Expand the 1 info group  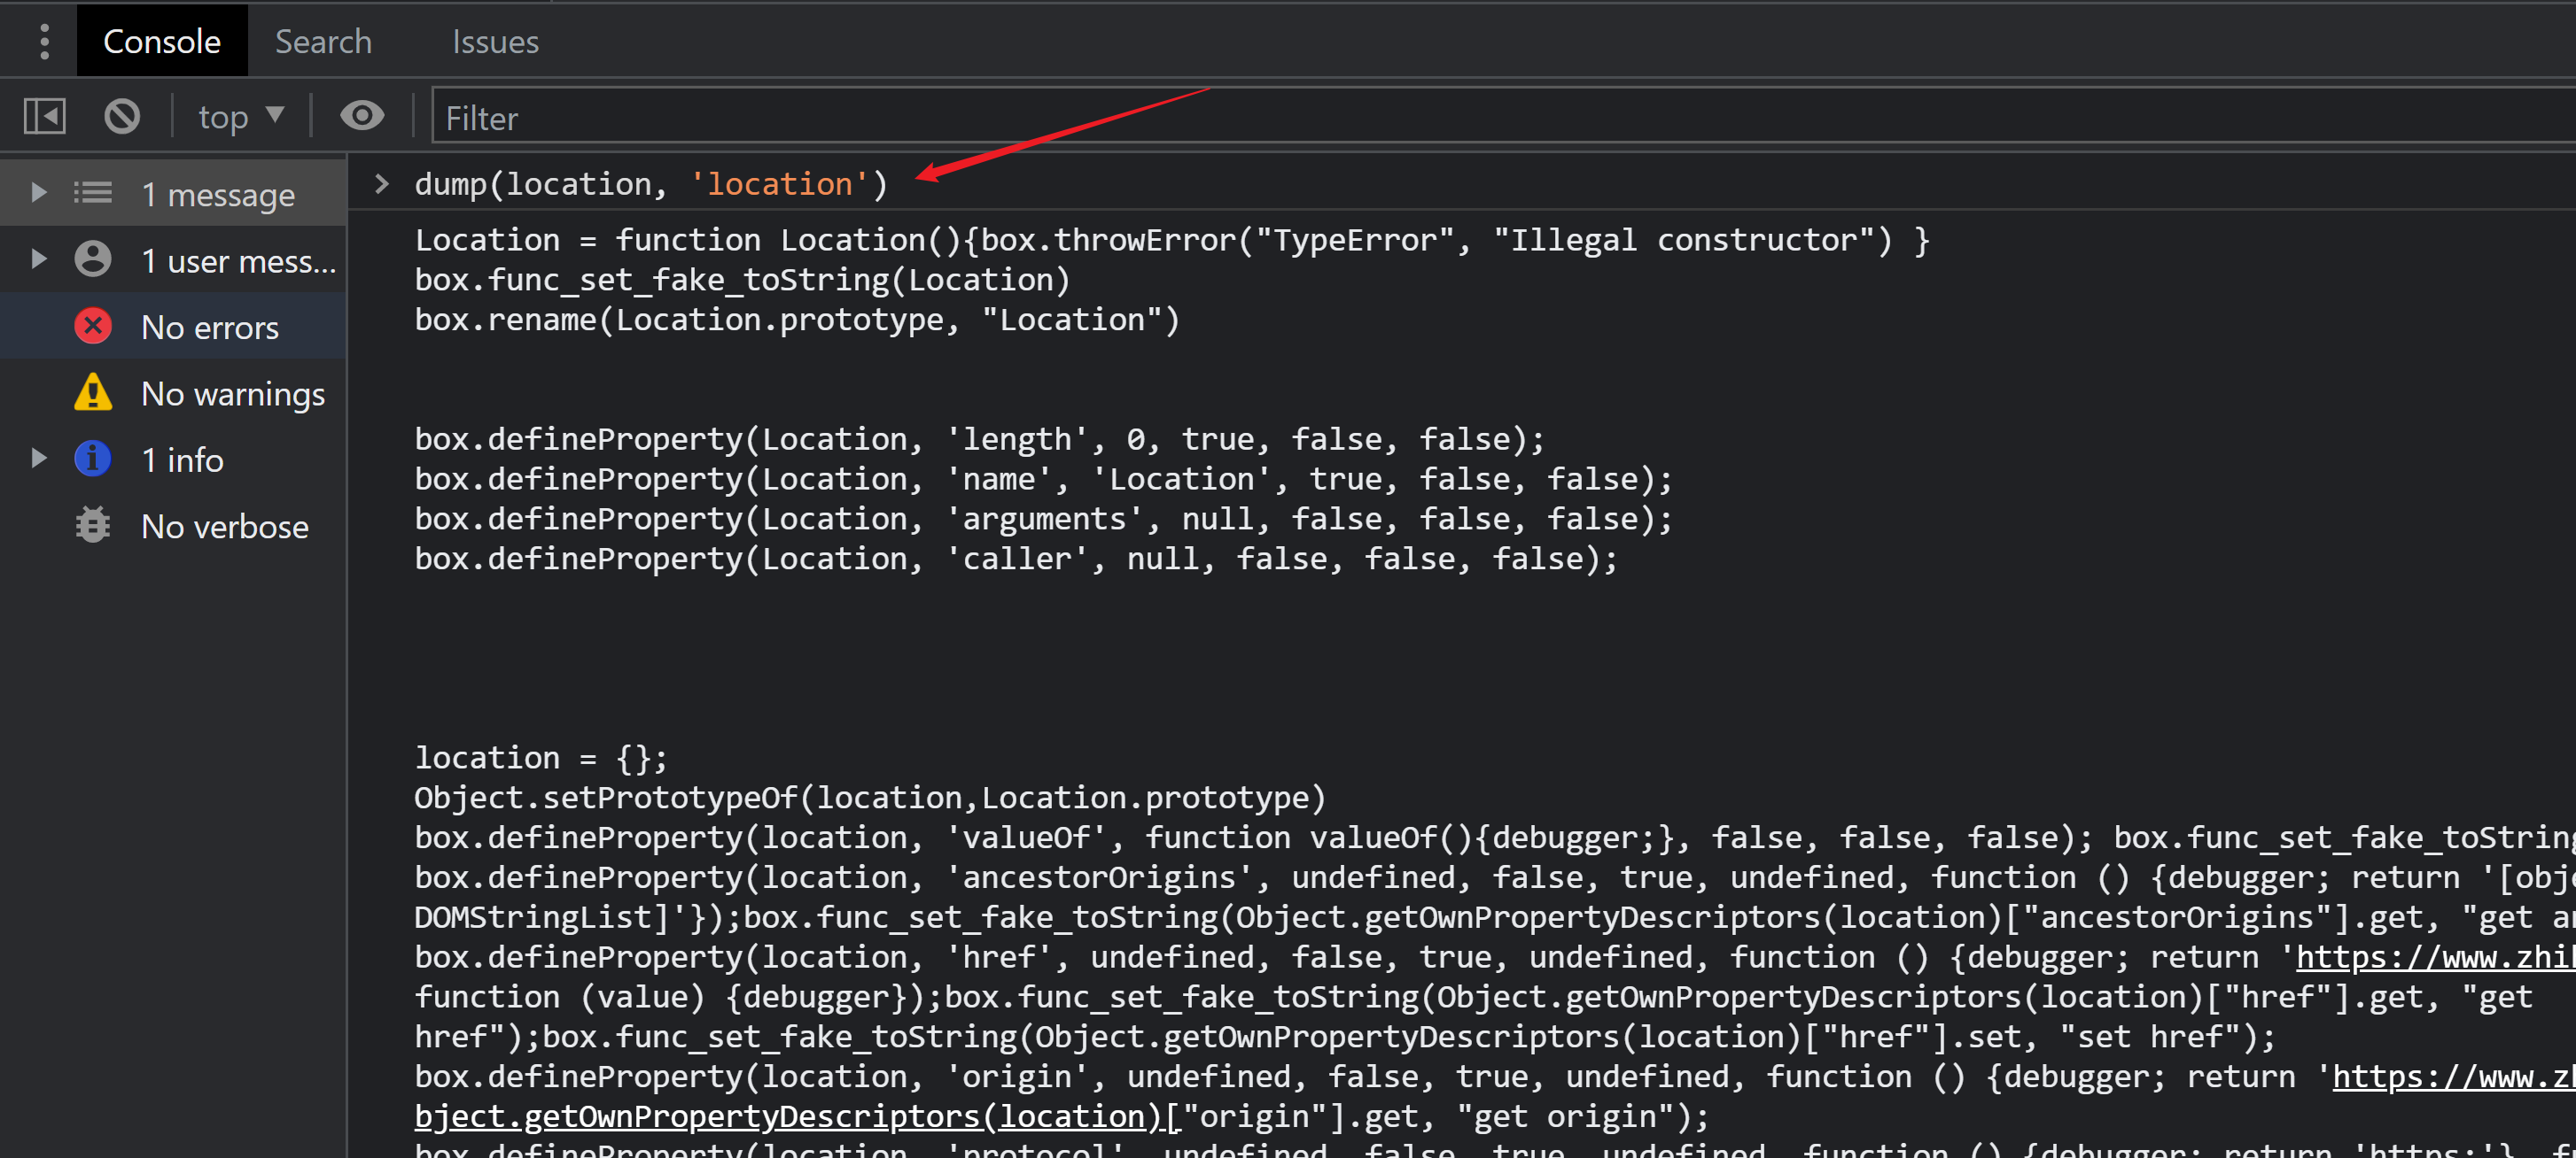tap(38, 459)
